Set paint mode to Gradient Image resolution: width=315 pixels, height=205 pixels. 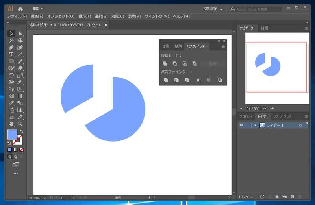[15, 150]
